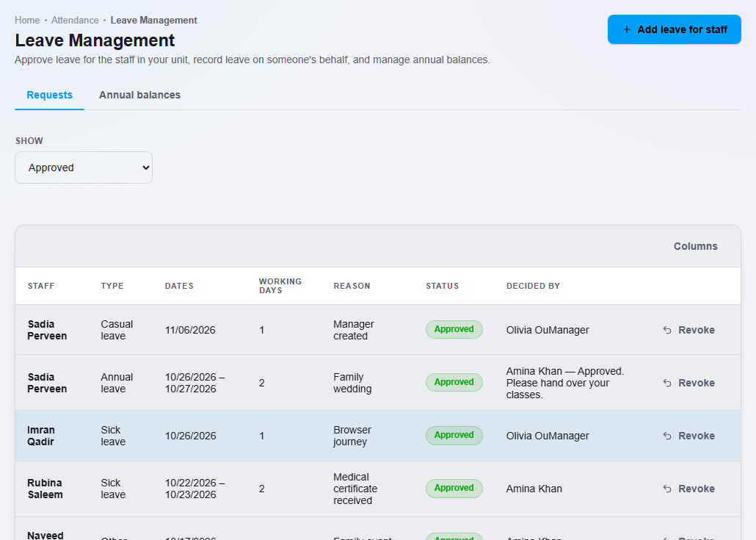Open the Show filter dropdown set to Approved
The width and height of the screenshot is (756, 540).
coord(84,168)
